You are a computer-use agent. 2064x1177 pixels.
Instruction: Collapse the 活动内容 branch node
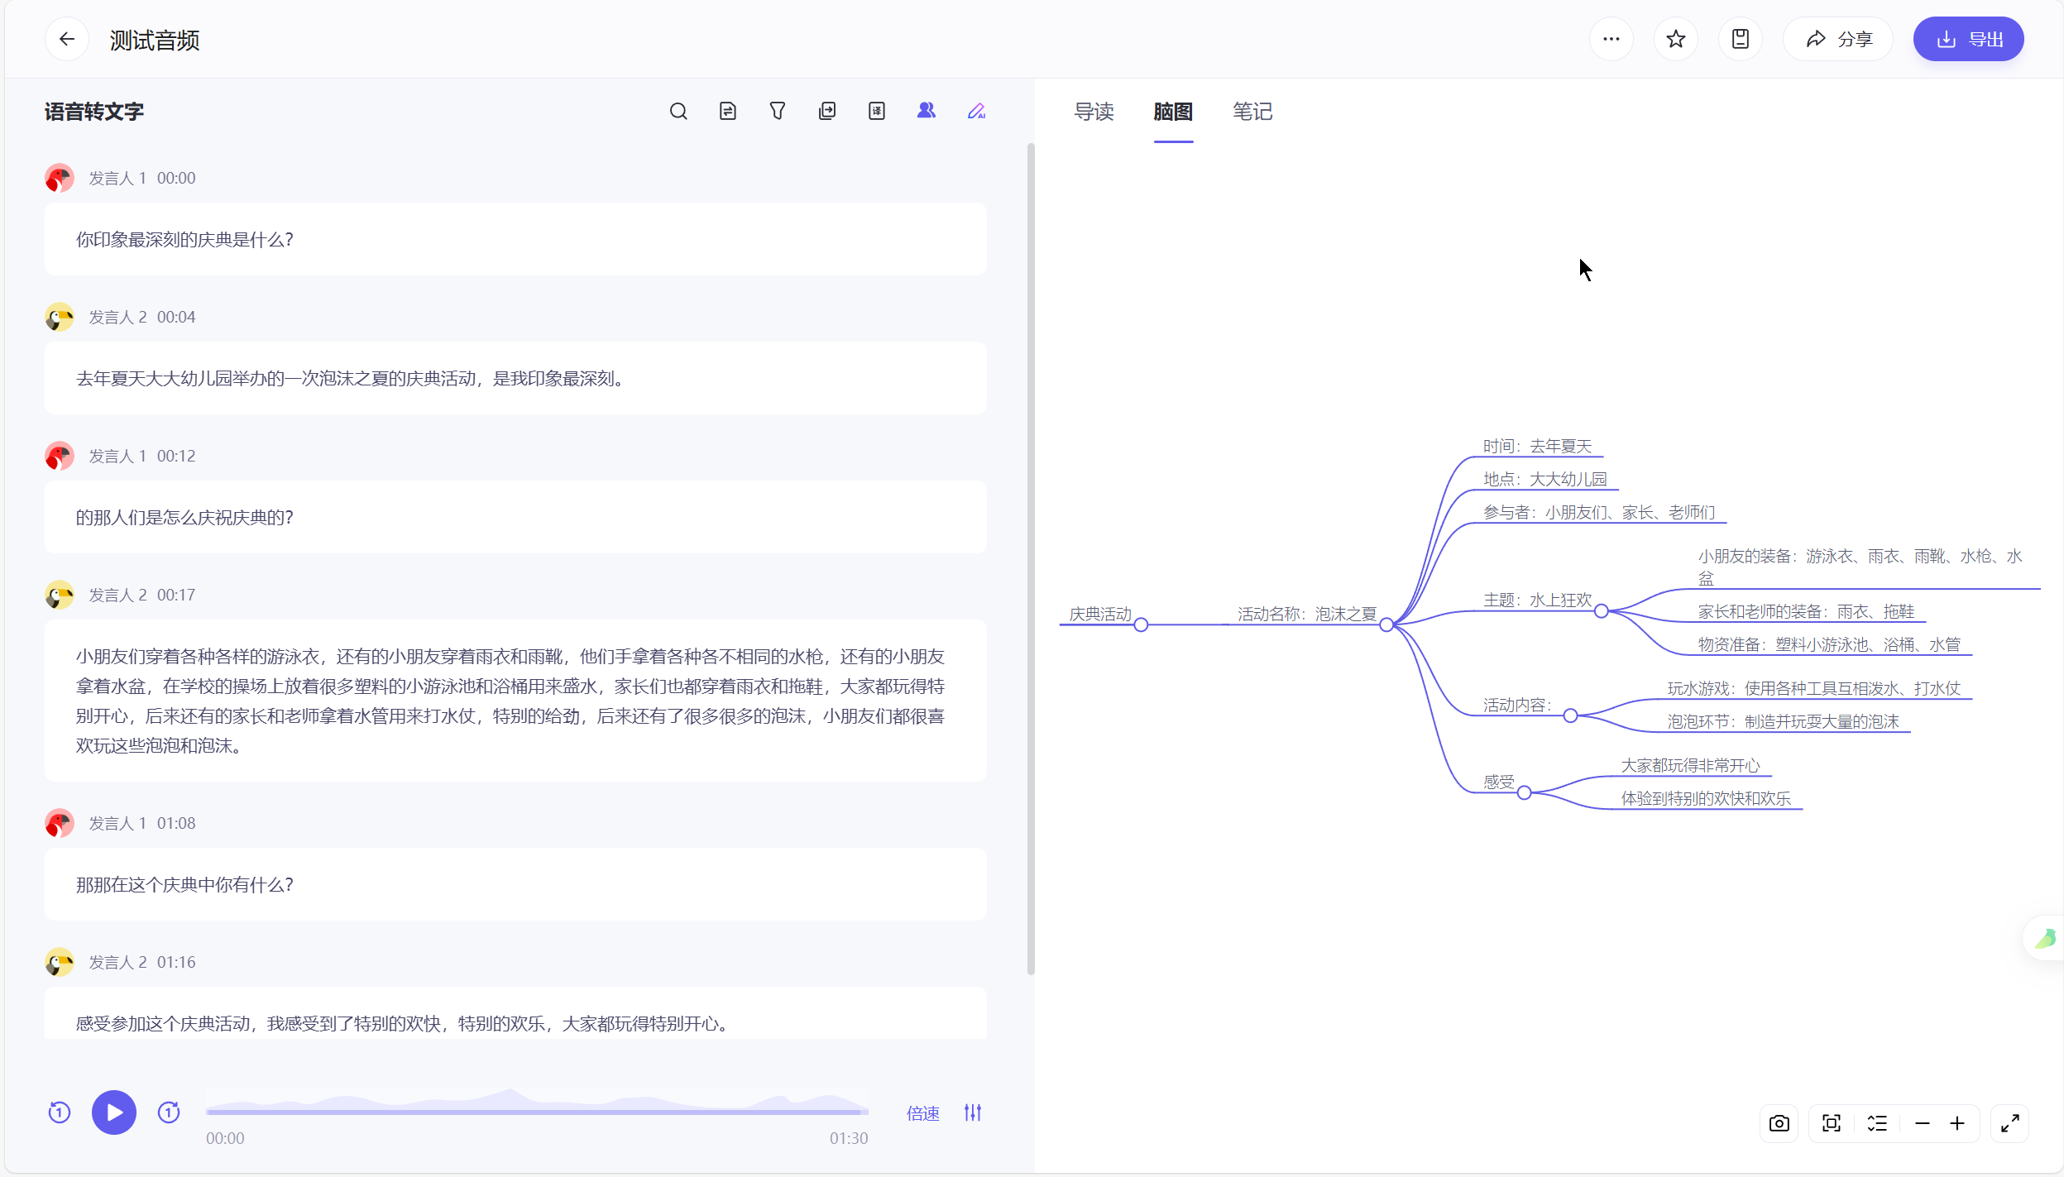(1570, 715)
